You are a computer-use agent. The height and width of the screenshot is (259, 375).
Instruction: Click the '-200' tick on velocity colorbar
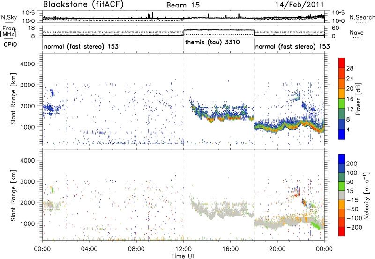pyautogui.click(x=354, y=227)
